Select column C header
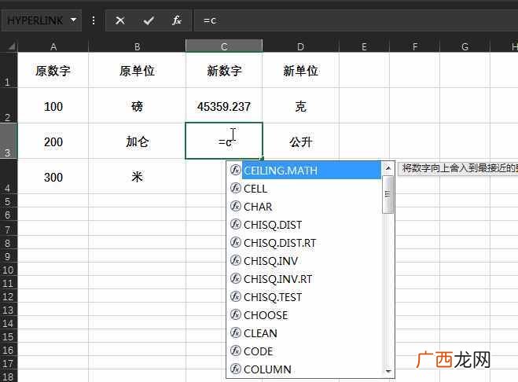 coord(224,46)
